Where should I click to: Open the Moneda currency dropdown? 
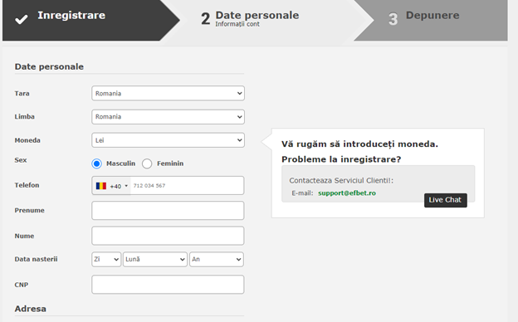point(168,140)
